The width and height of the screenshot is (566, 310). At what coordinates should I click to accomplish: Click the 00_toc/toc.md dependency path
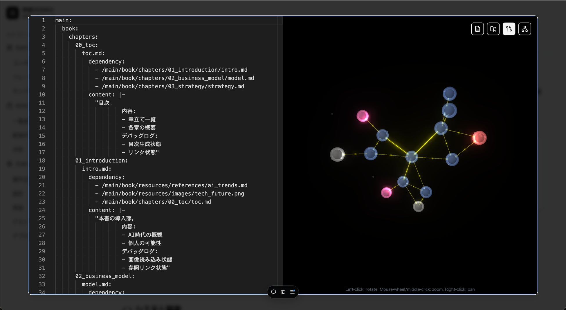tap(156, 202)
